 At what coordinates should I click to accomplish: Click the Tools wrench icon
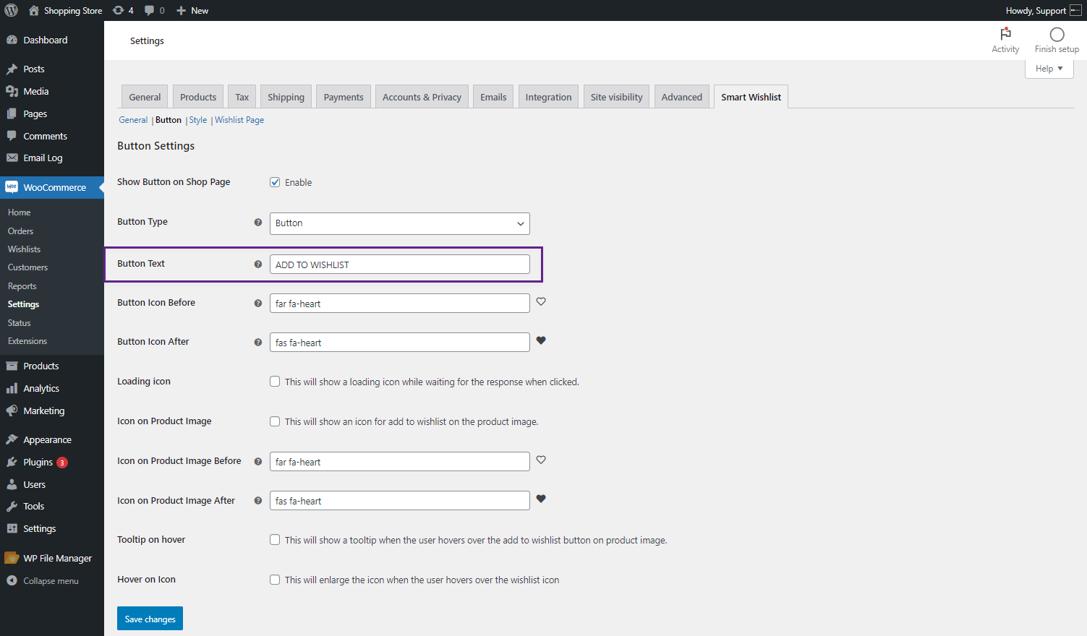(12, 506)
